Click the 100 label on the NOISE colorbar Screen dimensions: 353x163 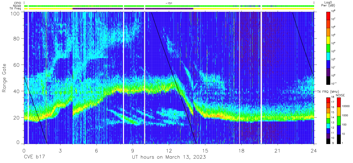(344, 124)
